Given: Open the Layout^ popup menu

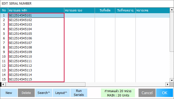Looking at the screenshot, I should click(61, 93).
